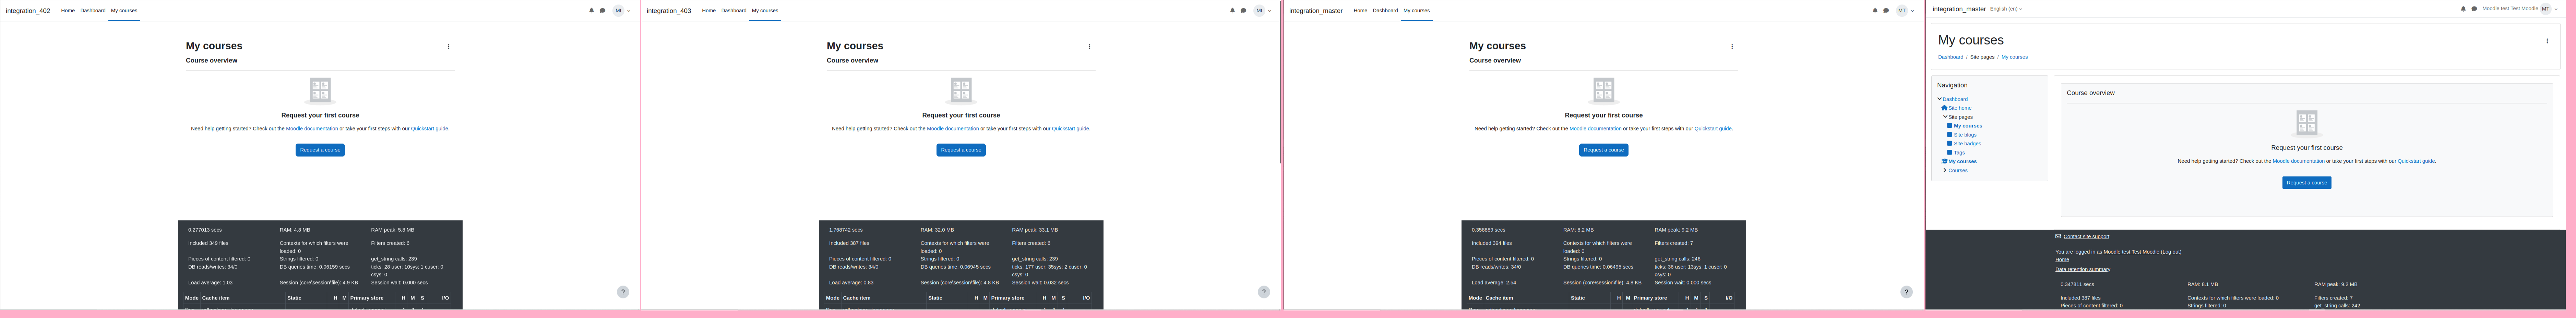Click Request a course button in integration_403
The image size is (2576, 318).
point(961,150)
